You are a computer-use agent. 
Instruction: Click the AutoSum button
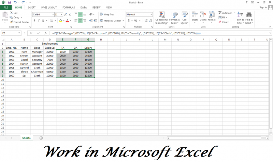click(x=226, y=13)
